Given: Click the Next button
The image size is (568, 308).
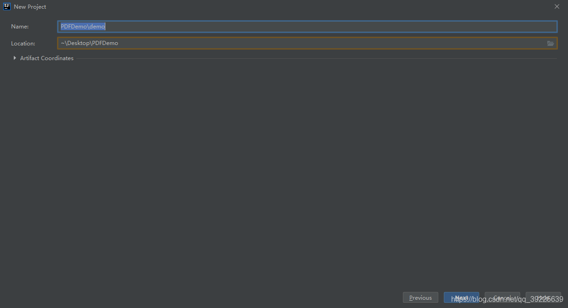Looking at the screenshot, I should (461, 297).
